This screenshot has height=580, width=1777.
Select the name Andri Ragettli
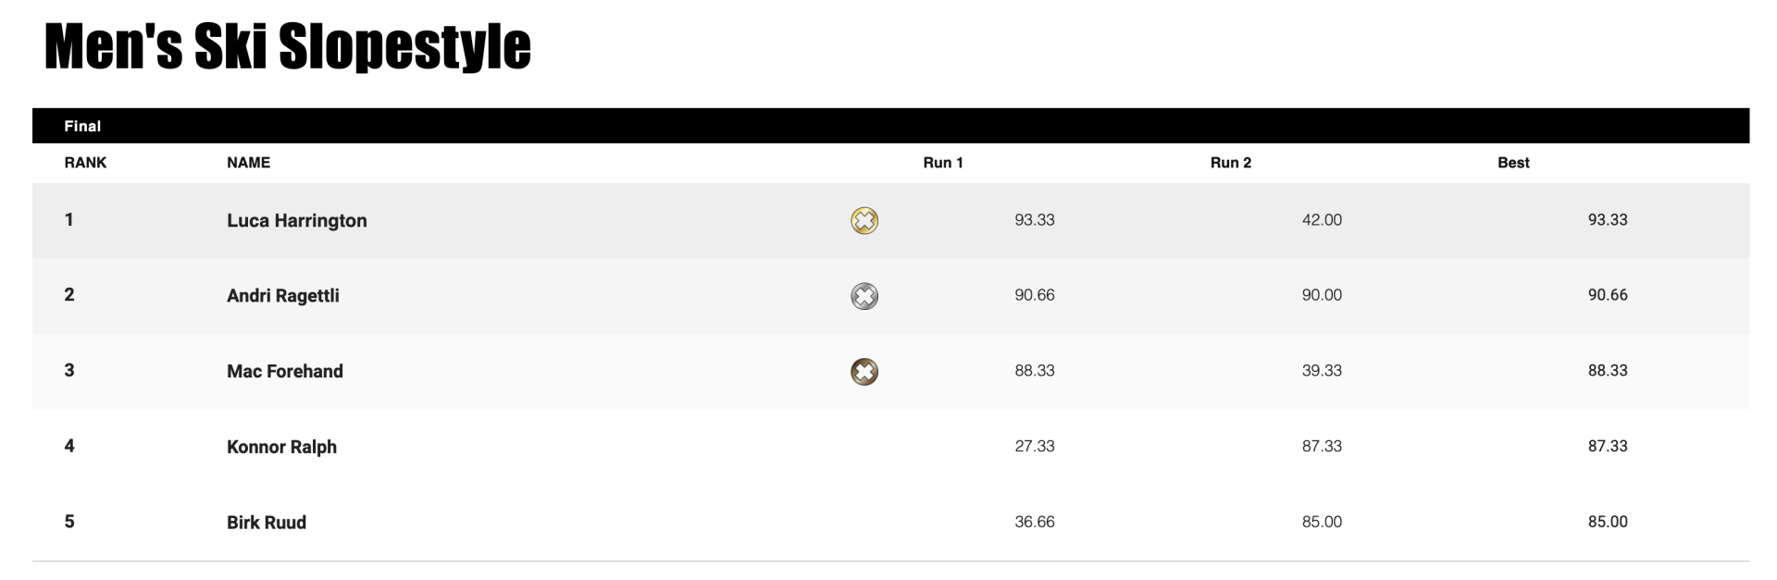[x=283, y=296]
